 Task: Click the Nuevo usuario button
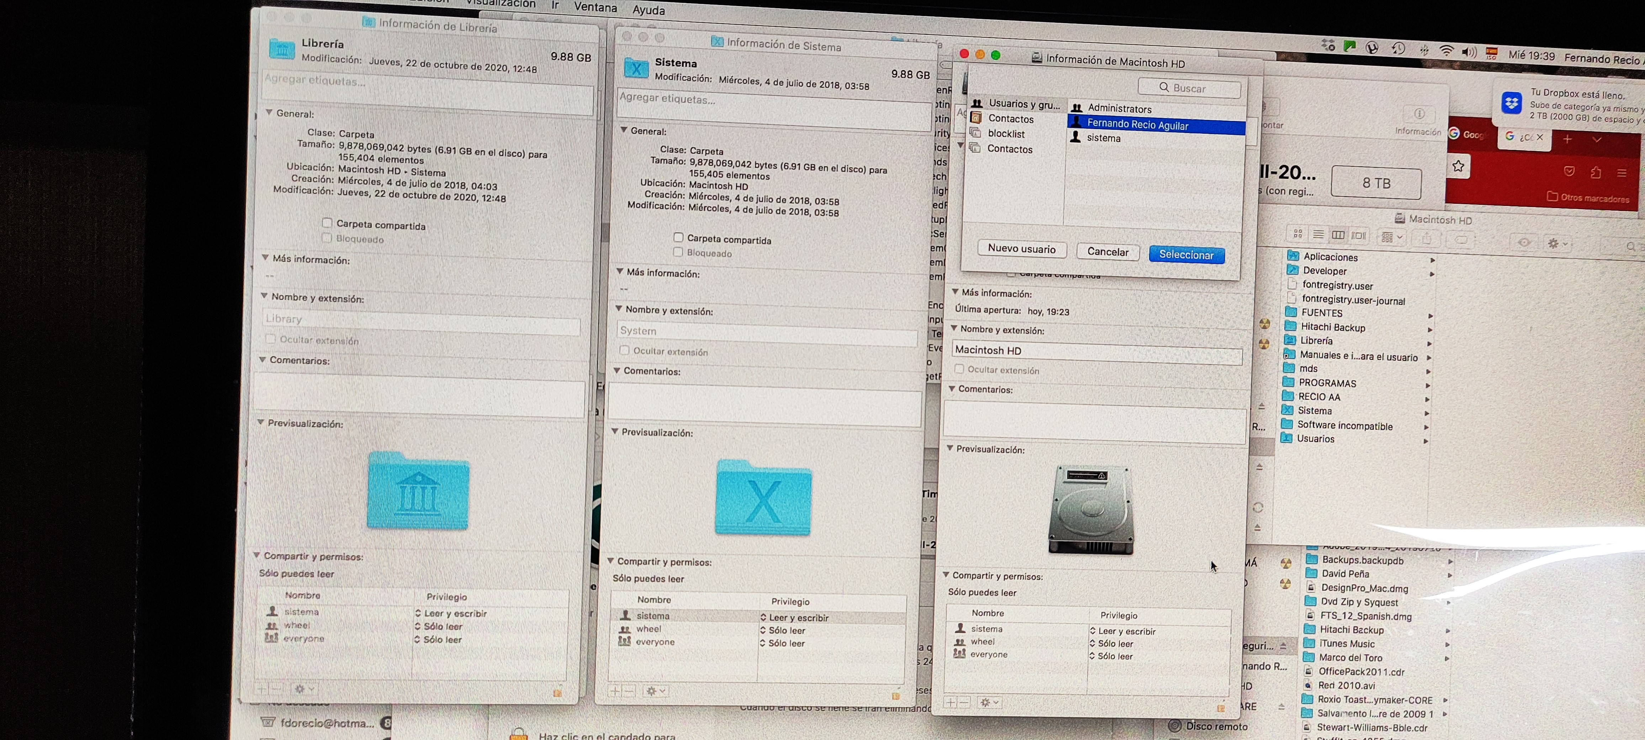(x=1021, y=249)
